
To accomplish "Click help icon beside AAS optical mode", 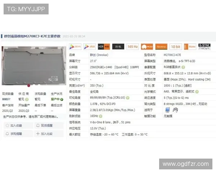I will point(197,92).
